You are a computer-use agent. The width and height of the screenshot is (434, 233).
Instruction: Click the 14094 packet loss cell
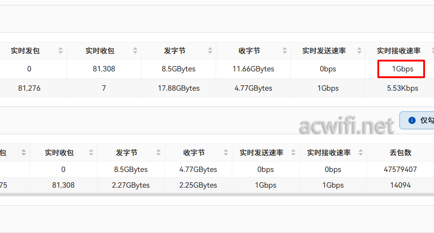400,185
